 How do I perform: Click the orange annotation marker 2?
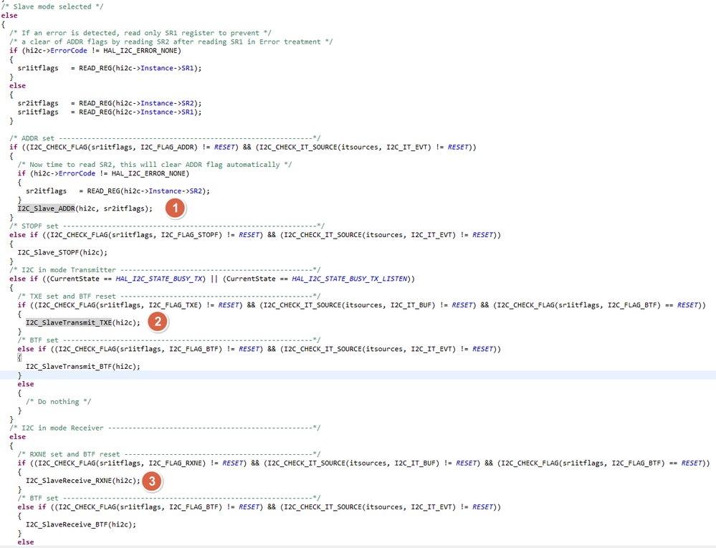coord(156,321)
